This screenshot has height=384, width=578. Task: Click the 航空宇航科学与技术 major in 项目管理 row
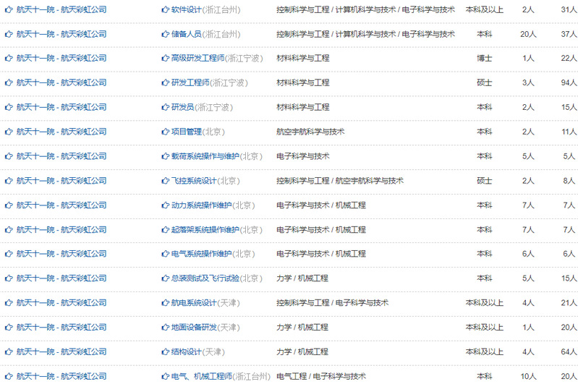(x=310, y=132)
